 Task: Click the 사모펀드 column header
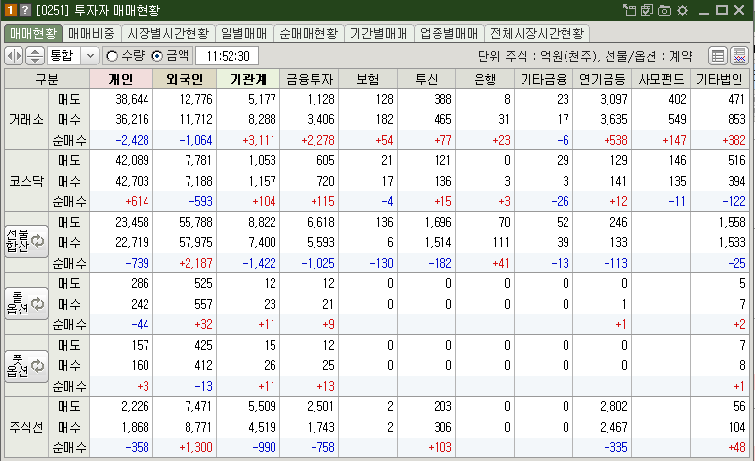[x=660, y=79]
